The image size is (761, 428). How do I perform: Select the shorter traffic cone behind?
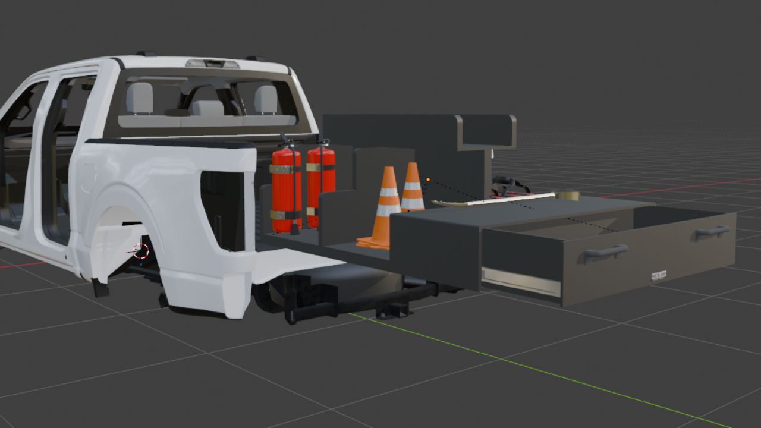pos(412,187)
